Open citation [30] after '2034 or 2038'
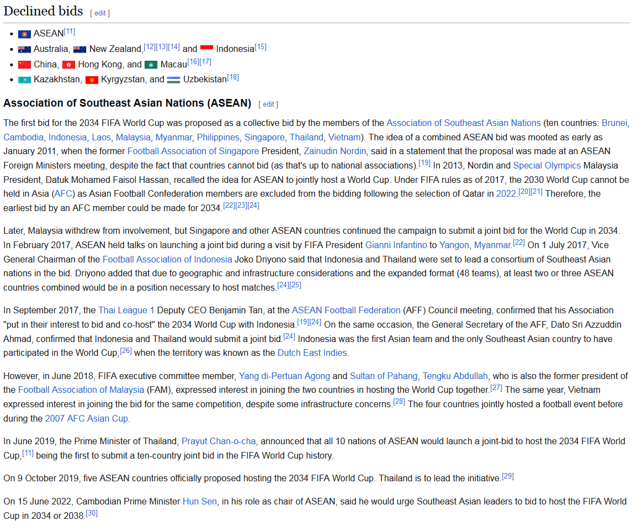The image size is (637, 531). click(92, 513)
